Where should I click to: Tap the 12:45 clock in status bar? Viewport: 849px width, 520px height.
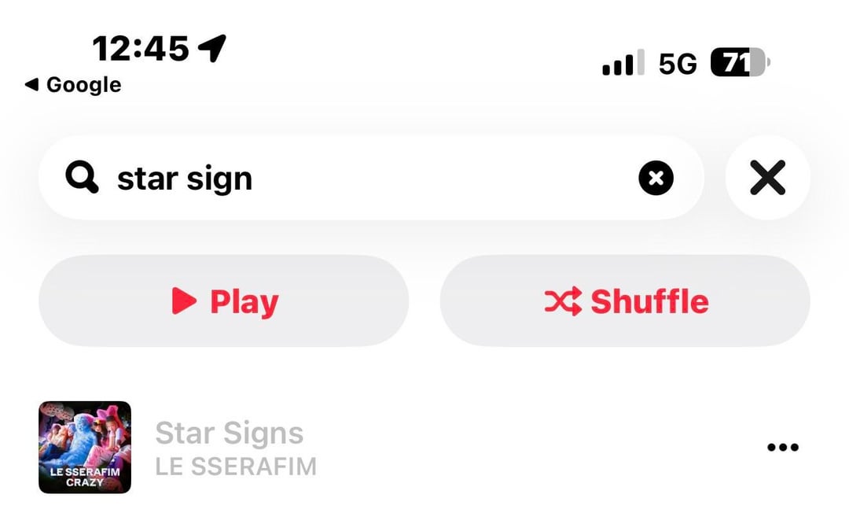click(x=141, y=49)
